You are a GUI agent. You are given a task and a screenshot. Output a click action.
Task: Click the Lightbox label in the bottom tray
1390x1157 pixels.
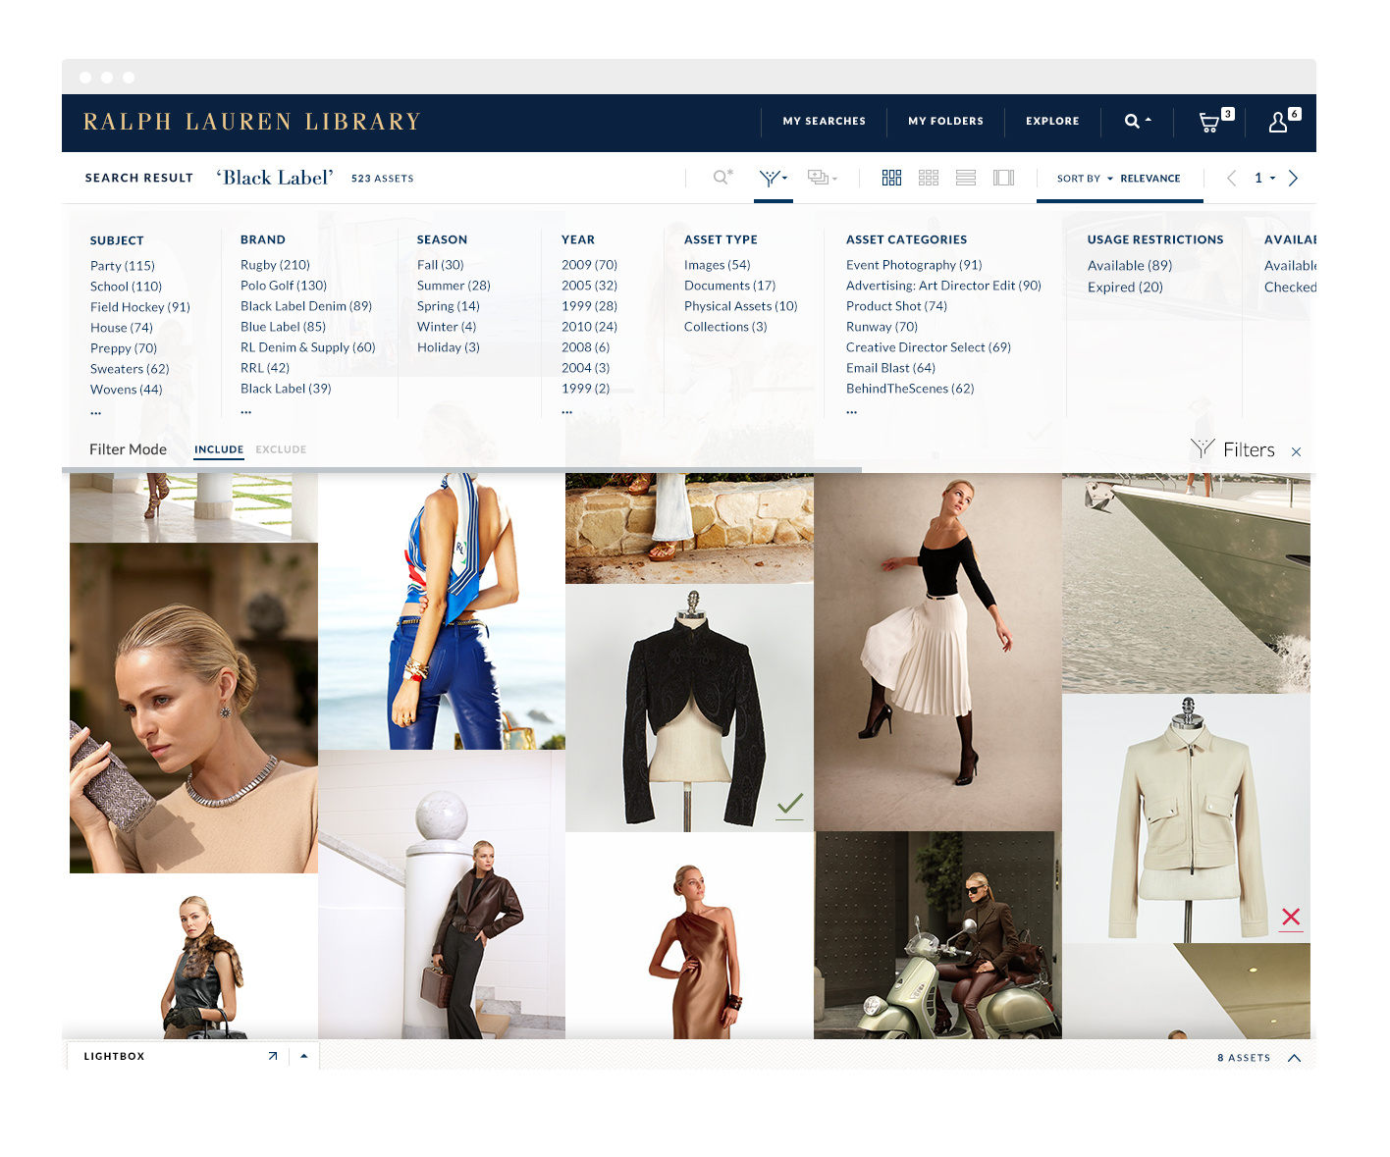click(x=114, y=1057)
